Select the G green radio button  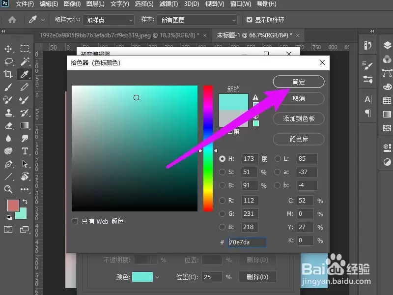pos(222,214)
